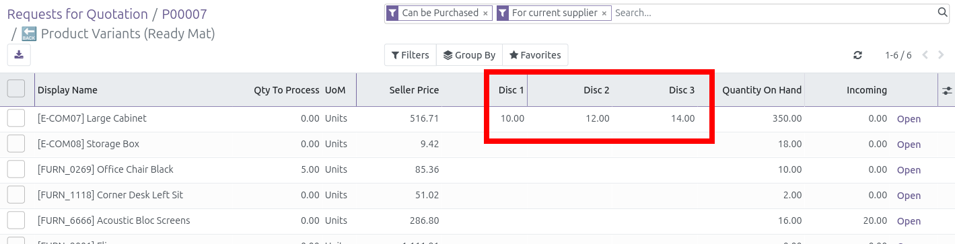Click Open on Acoustic Bloc Screens row

[909, 221]
